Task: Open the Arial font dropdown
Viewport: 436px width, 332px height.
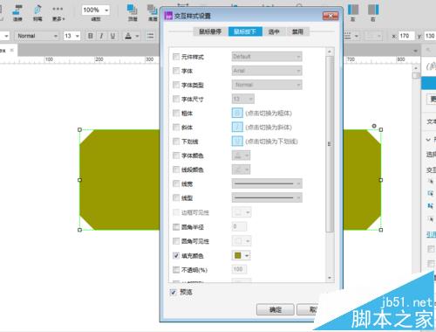Action: pyautogui.click(x=267, y=71)
